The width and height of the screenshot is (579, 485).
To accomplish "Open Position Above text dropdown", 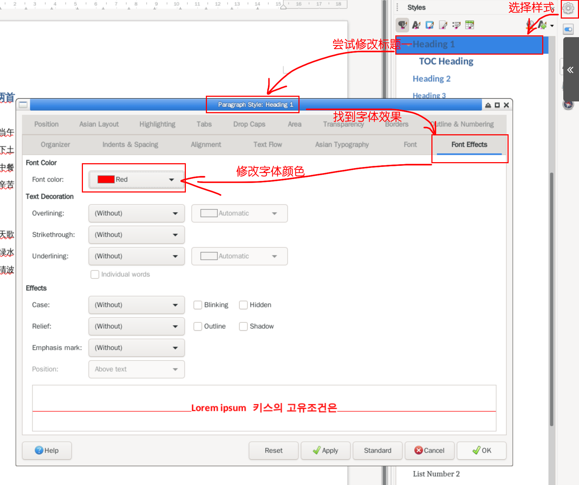I will [x=137, y=369].
